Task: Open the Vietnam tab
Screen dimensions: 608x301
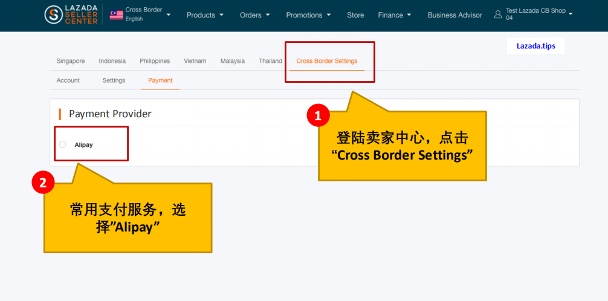Action: pos(195,61)
